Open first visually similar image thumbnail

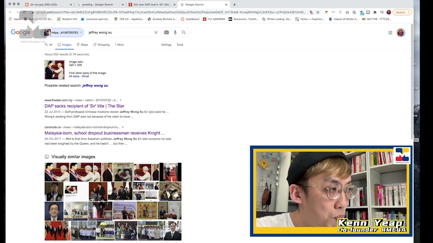click(57, 172)
